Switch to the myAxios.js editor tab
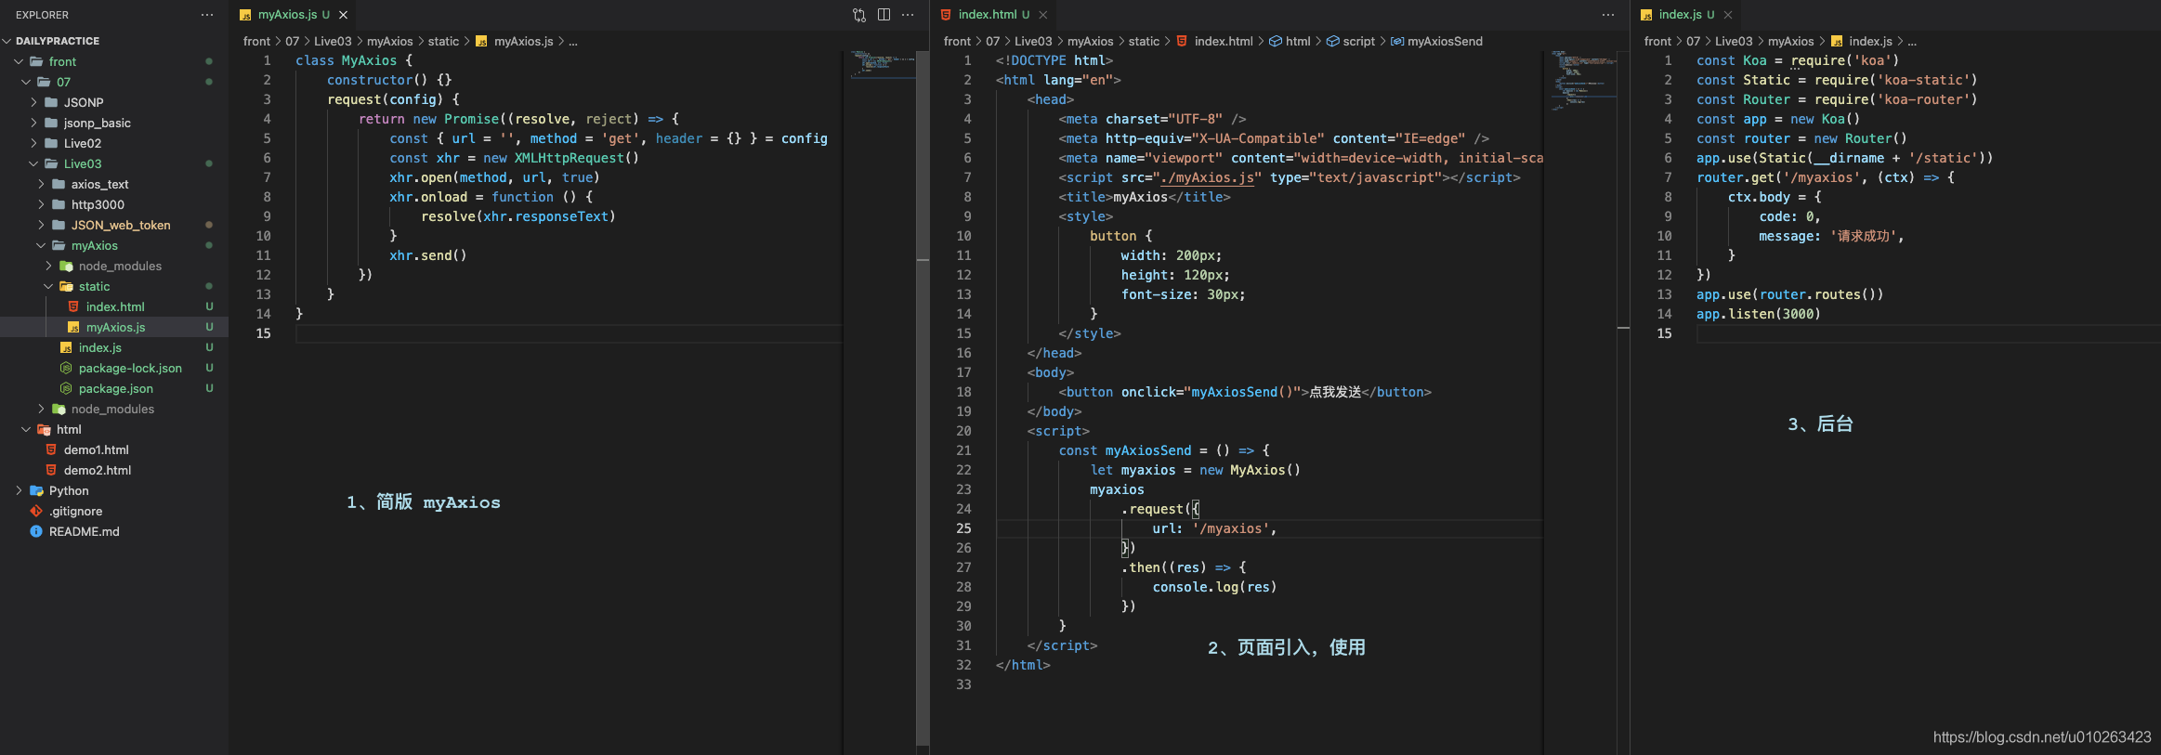The height and width of the screenshot is (755, 2161). pyautogui.click(x=293, y=15)
